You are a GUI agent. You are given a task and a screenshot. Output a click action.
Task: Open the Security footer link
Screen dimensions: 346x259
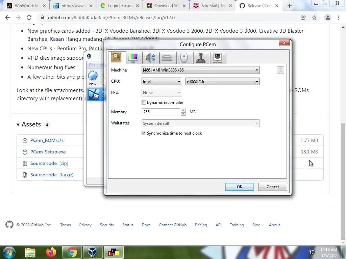coord(107,225)
